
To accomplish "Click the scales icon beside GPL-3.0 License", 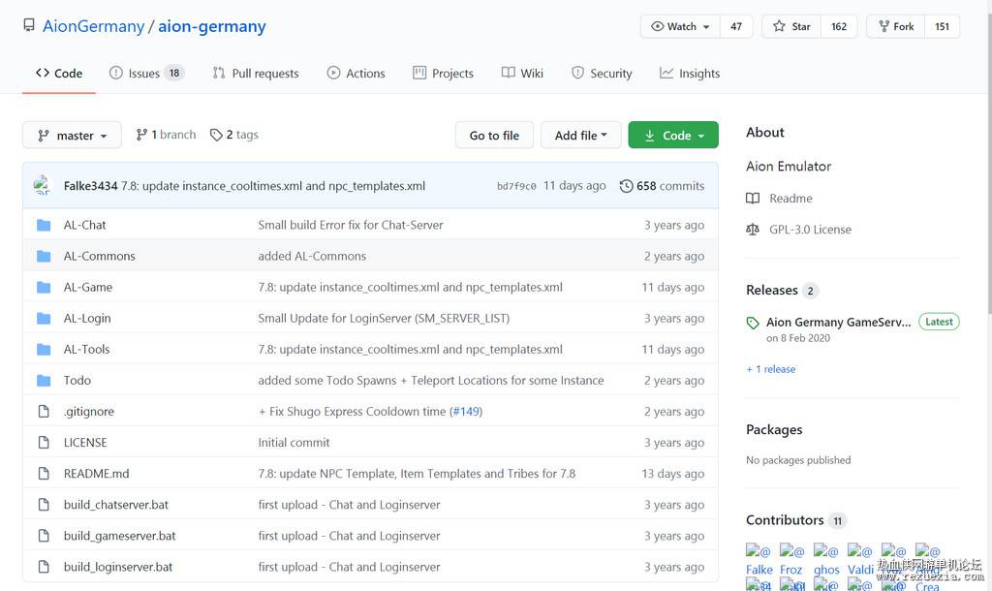I will coord(753,229).
